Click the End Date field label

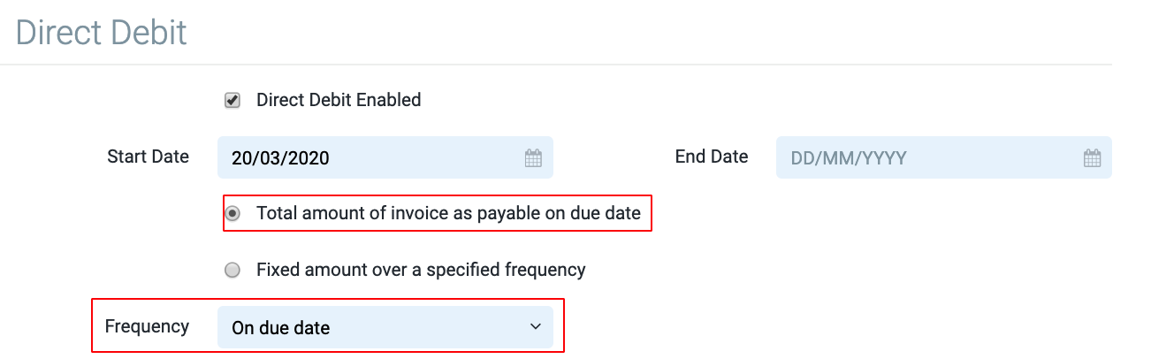click(x=712, y=157)
